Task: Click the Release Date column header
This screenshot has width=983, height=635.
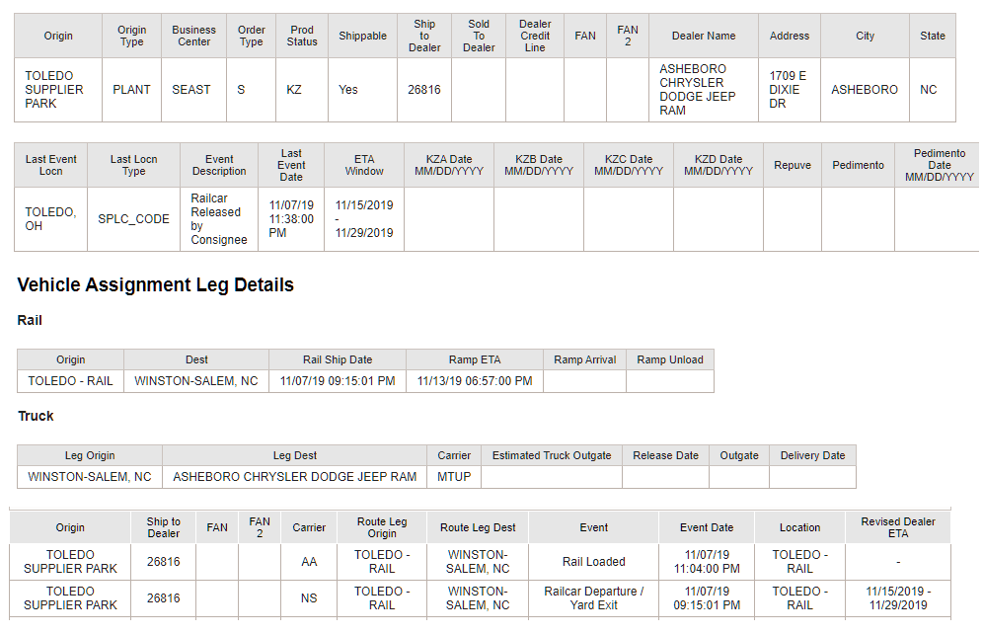Action: 665,455
